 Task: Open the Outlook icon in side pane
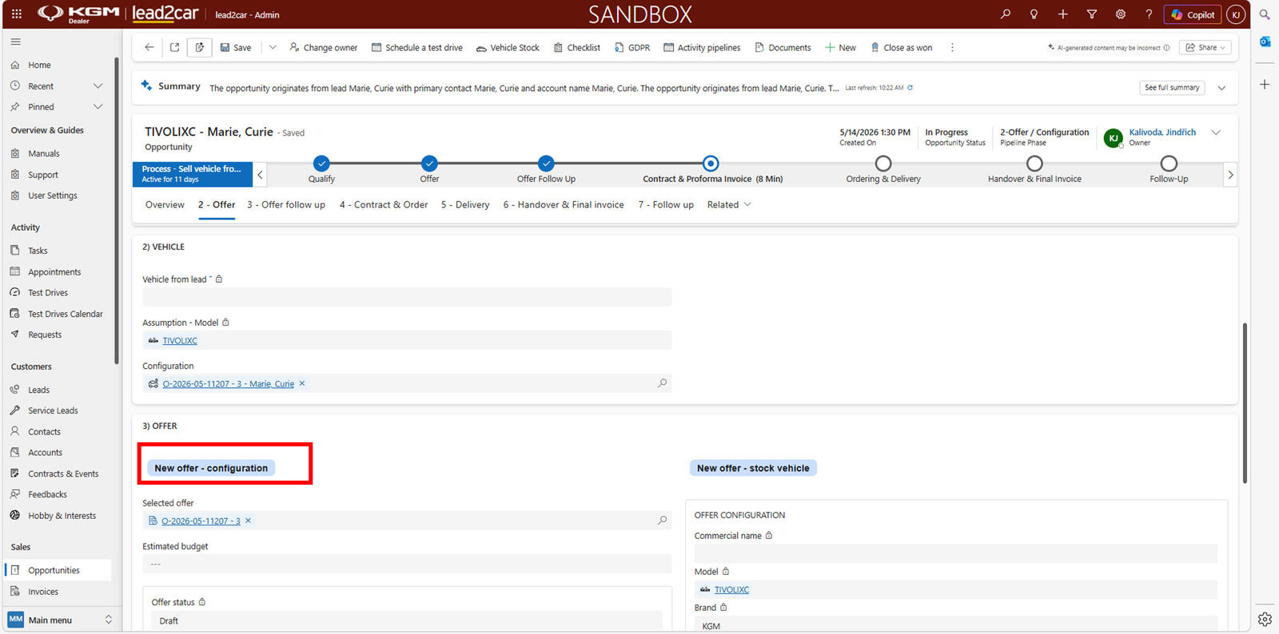pyautogui.click(x=1265, y=42)
